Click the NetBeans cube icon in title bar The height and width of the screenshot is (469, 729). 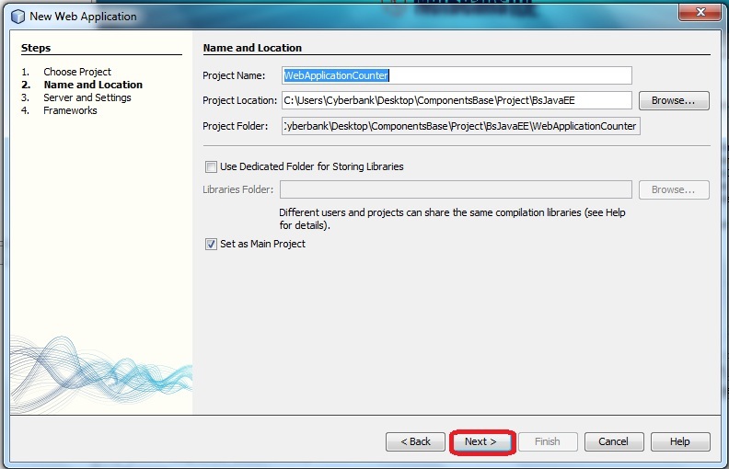point(17,17)
